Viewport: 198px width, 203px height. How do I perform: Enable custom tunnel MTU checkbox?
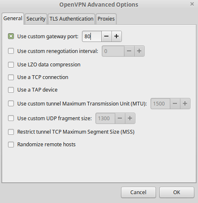[x=11, y=104]
